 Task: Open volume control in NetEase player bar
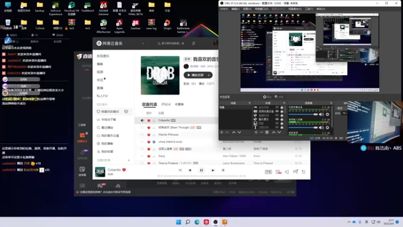[287, 172]
